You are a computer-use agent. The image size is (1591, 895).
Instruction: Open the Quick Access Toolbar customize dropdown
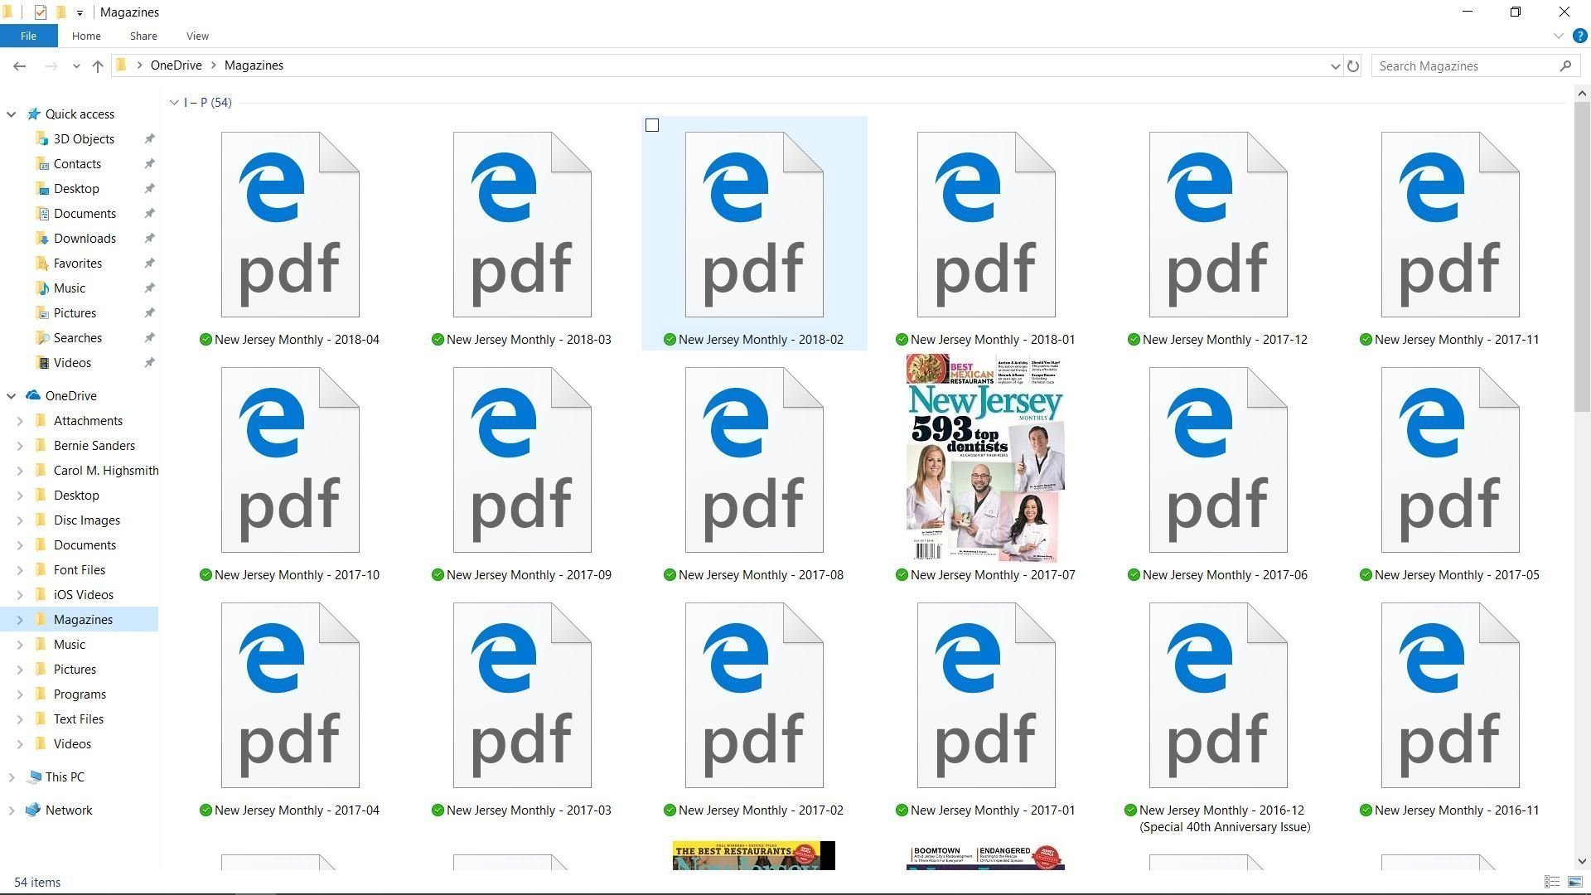[x=80, y=12]
